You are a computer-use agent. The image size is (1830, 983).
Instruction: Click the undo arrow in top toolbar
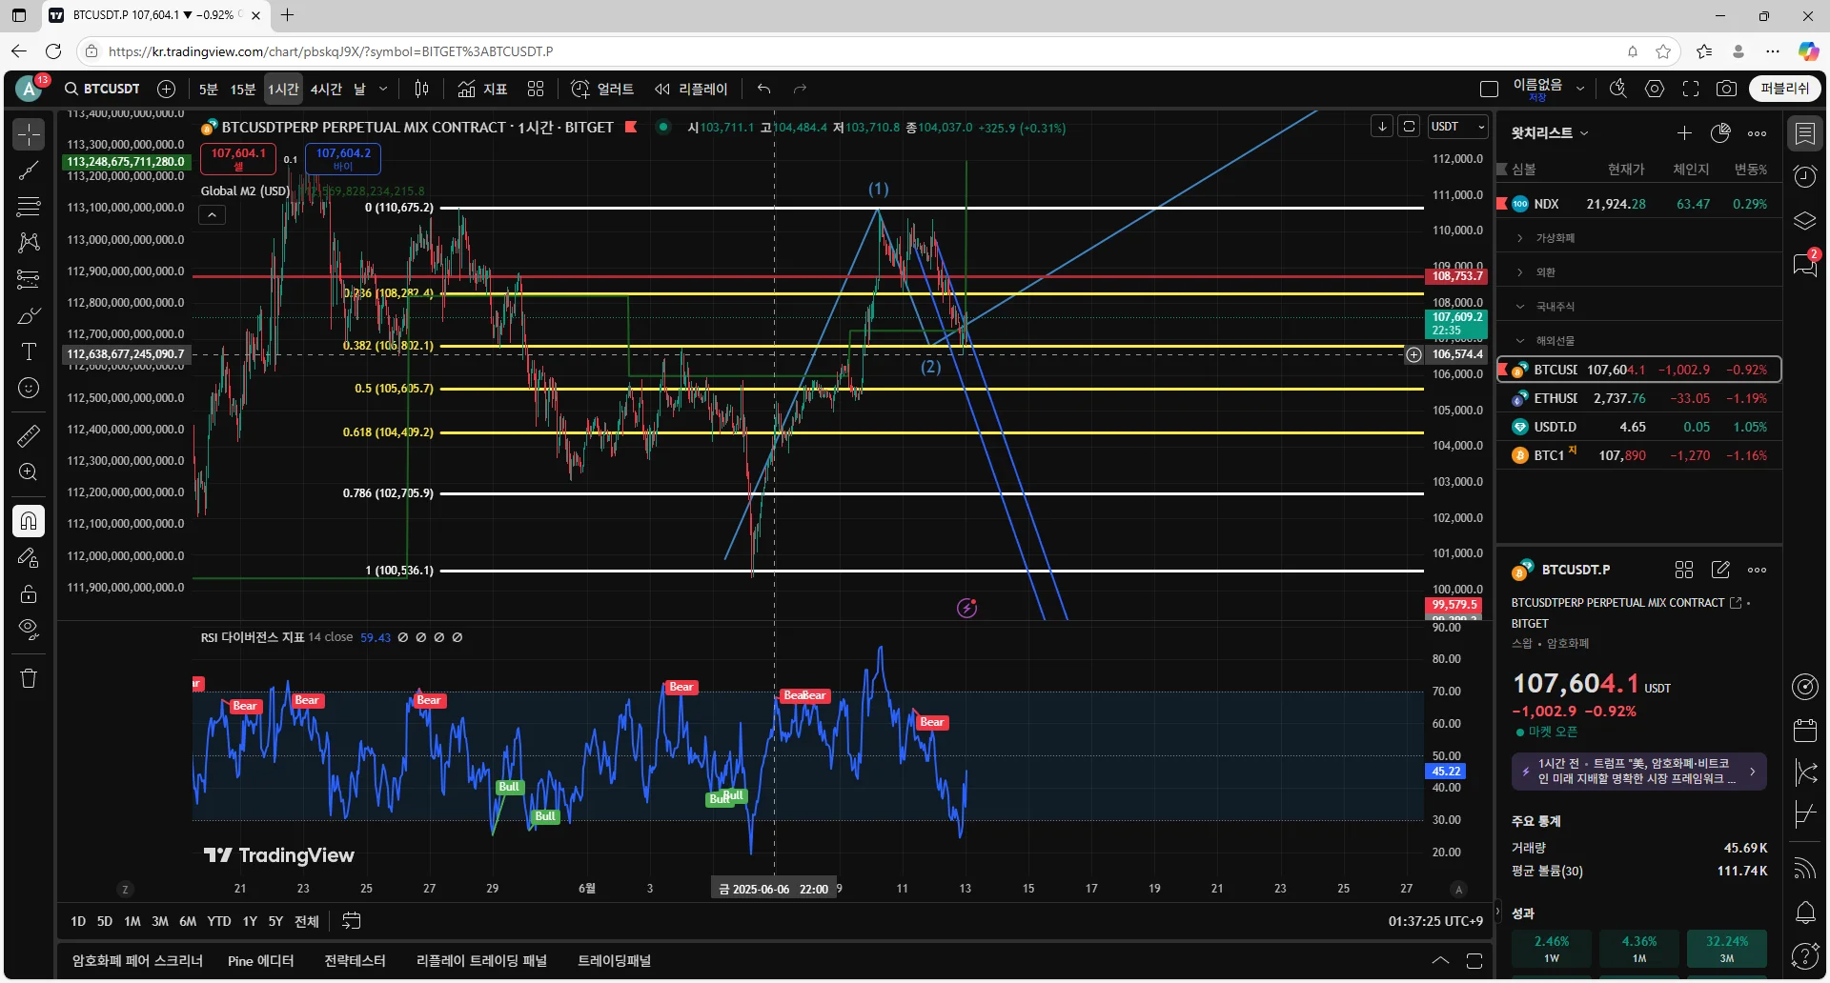[763, 89]
